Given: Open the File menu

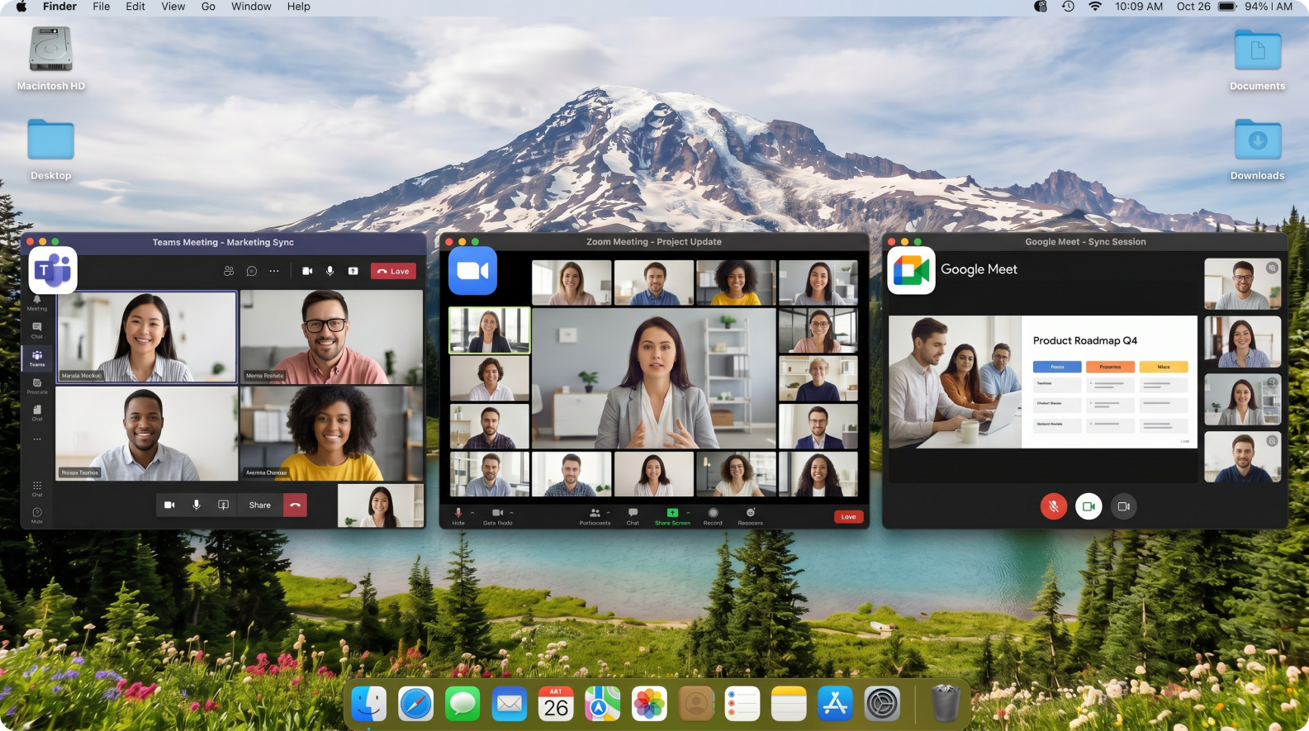Looking at the screenshot, I should 102,7.
